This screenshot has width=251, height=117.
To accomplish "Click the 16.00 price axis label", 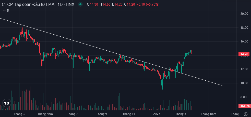I will 244,42.
